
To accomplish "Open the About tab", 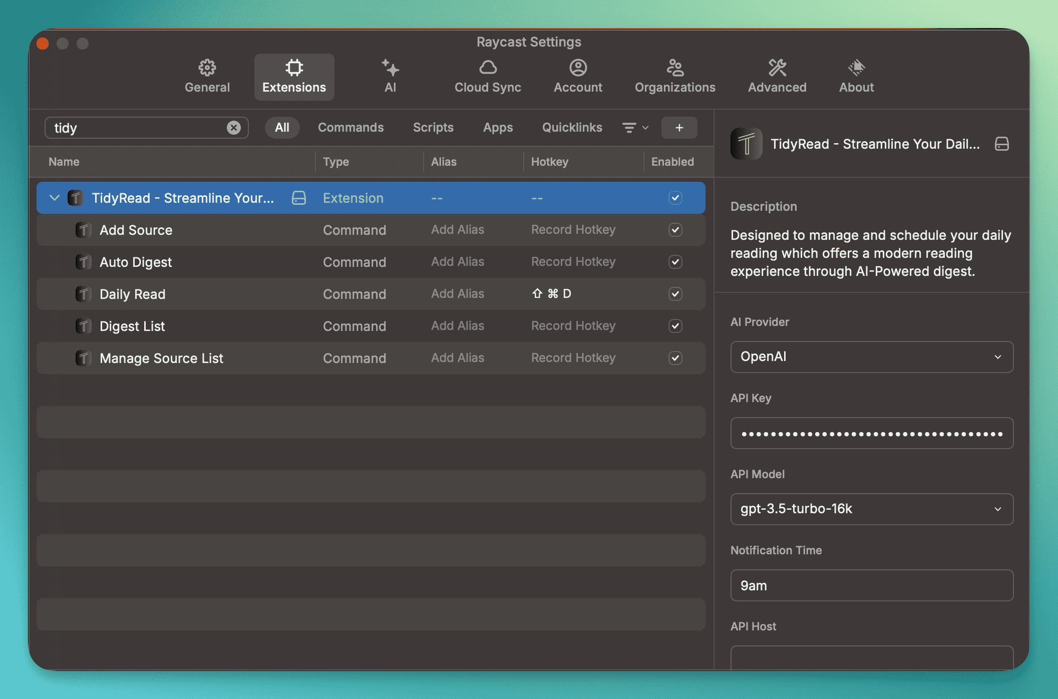I will pos(856,77).
